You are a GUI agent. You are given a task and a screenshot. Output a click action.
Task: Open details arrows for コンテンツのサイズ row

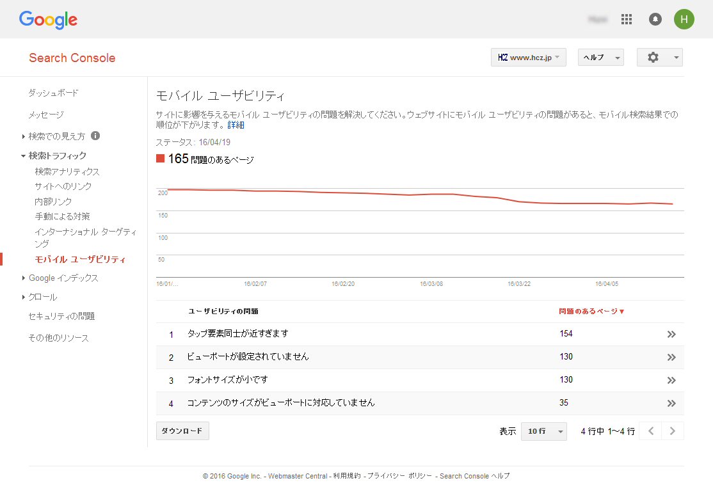pos(671,403)
